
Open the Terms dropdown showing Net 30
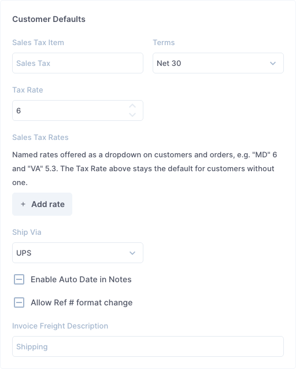pyautogui.click(x=218, y=63)
